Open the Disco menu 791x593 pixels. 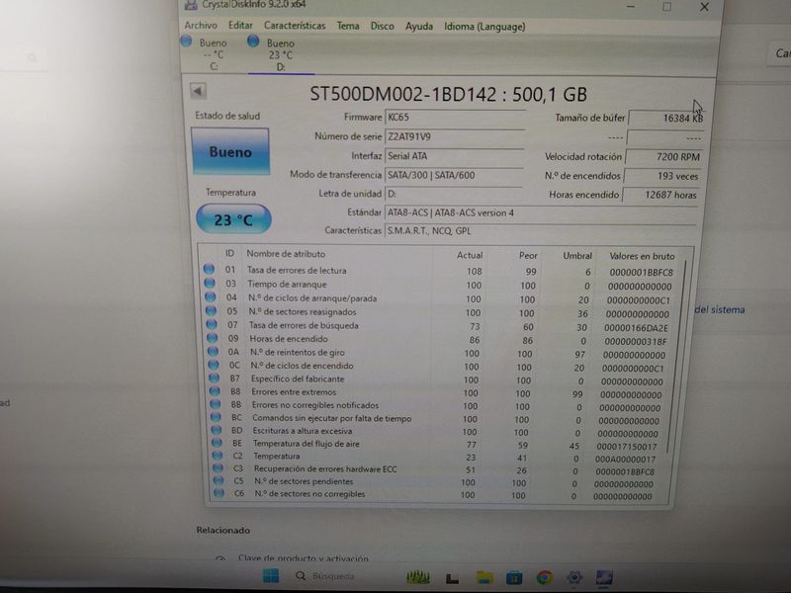pyautogui.click(x=383, y=26)
